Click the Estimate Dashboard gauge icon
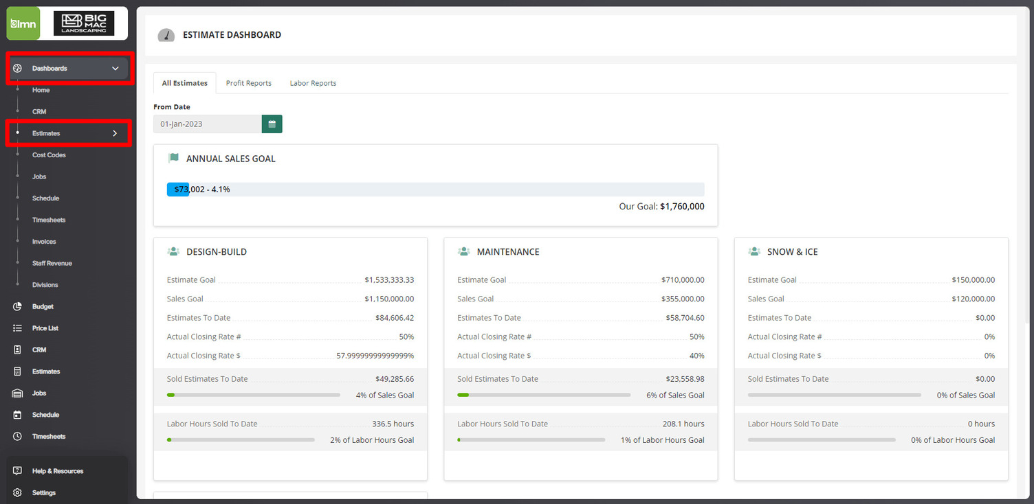Viewport: 1034px width, 504px height. 166,35
